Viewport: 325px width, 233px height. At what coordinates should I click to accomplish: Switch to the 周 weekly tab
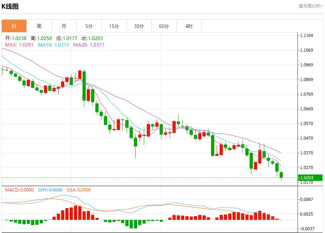(39, 26)
